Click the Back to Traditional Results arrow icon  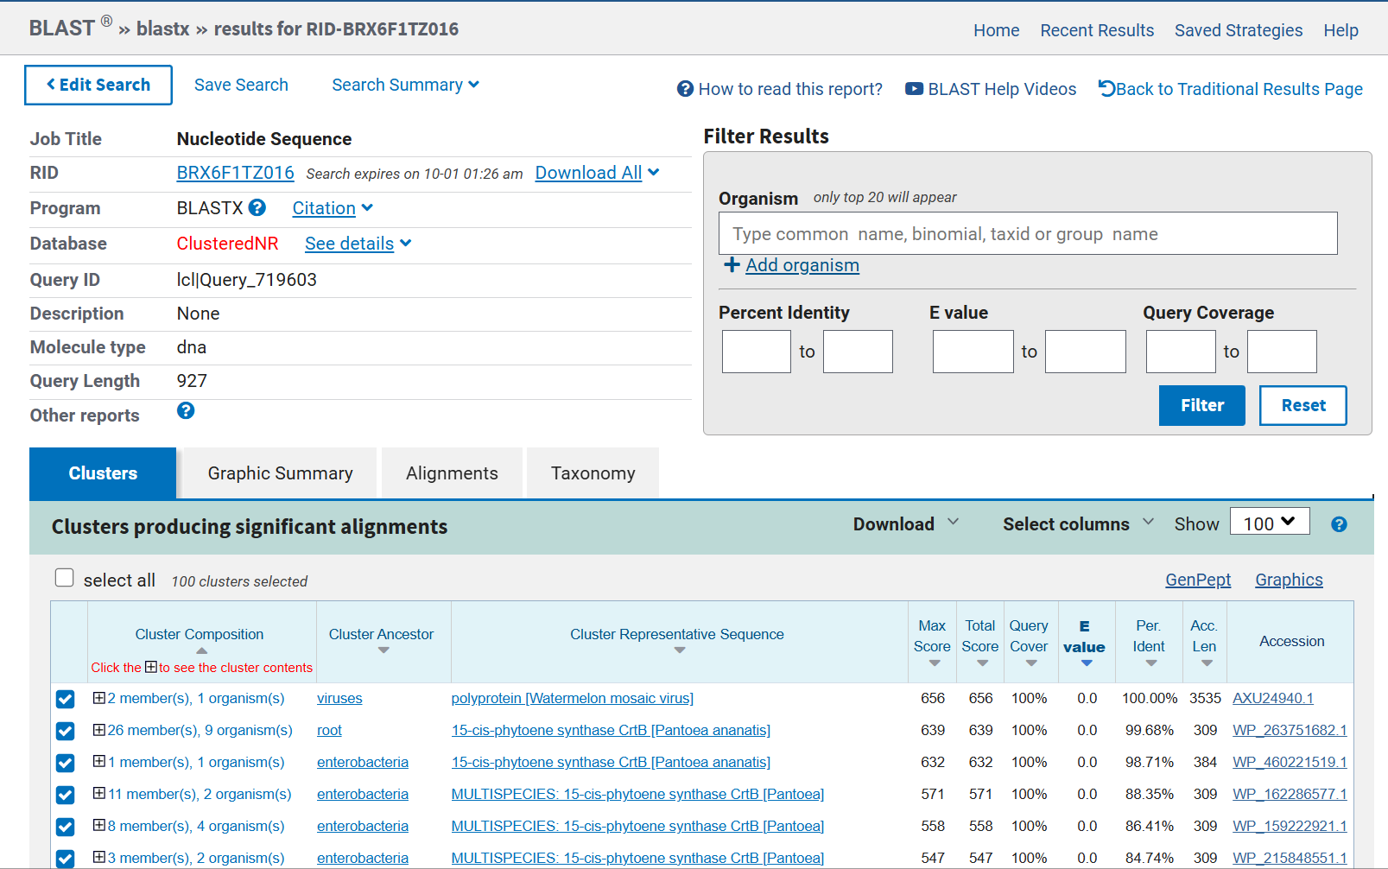coord(1106,88)
